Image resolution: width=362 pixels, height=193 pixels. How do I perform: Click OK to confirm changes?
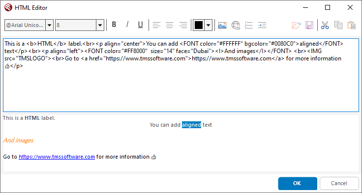coord(298,183)
